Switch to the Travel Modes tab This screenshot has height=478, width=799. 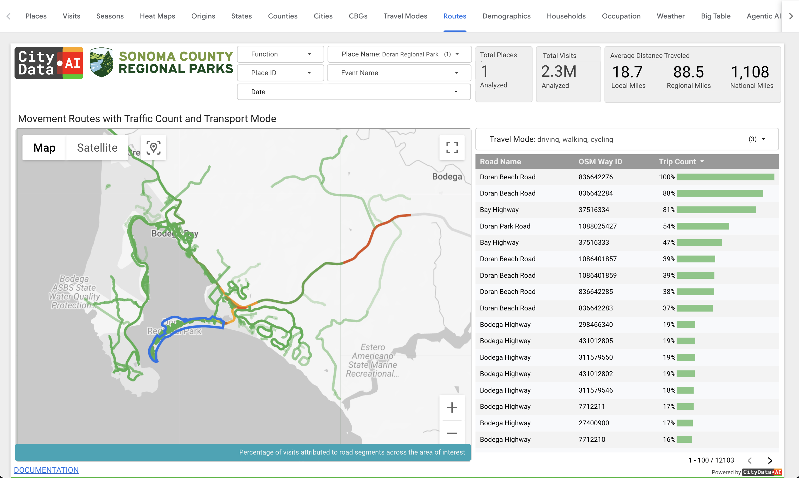click(x=405, y=16)
